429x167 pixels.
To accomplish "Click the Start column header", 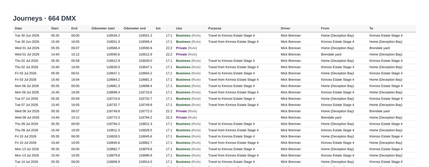I will point(55,28).
